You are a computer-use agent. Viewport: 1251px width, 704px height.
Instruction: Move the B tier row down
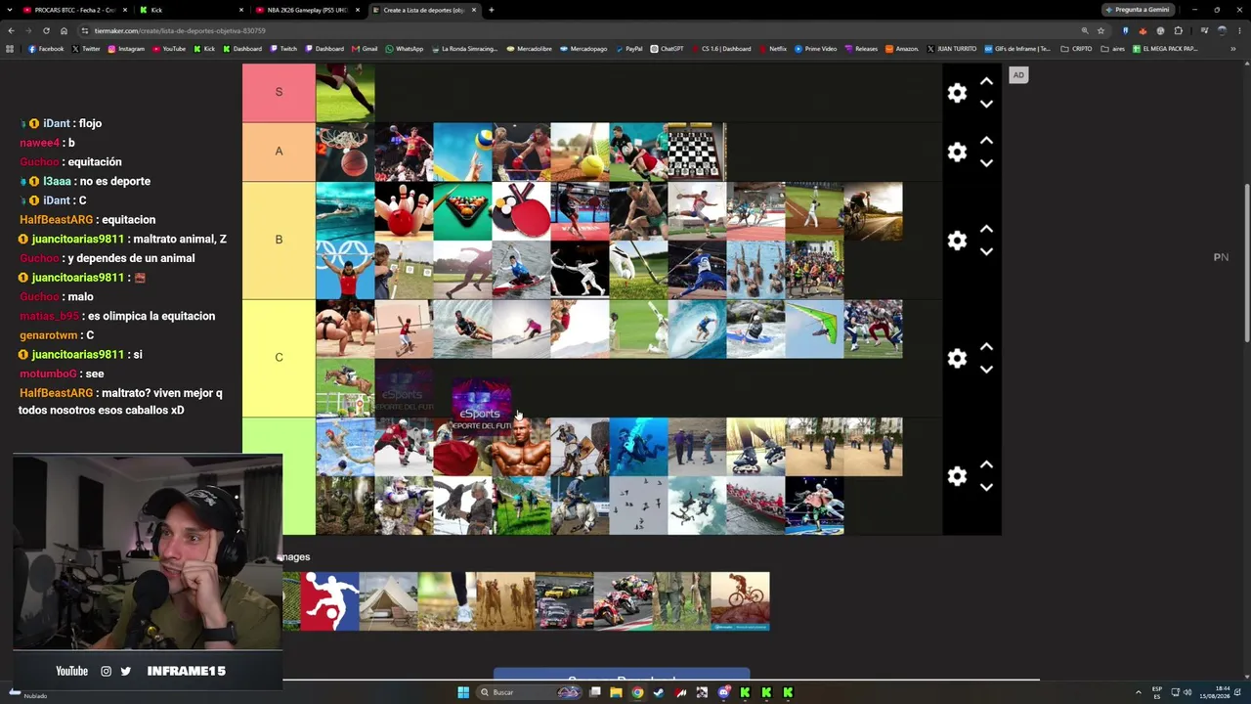(x=986, y=251)
